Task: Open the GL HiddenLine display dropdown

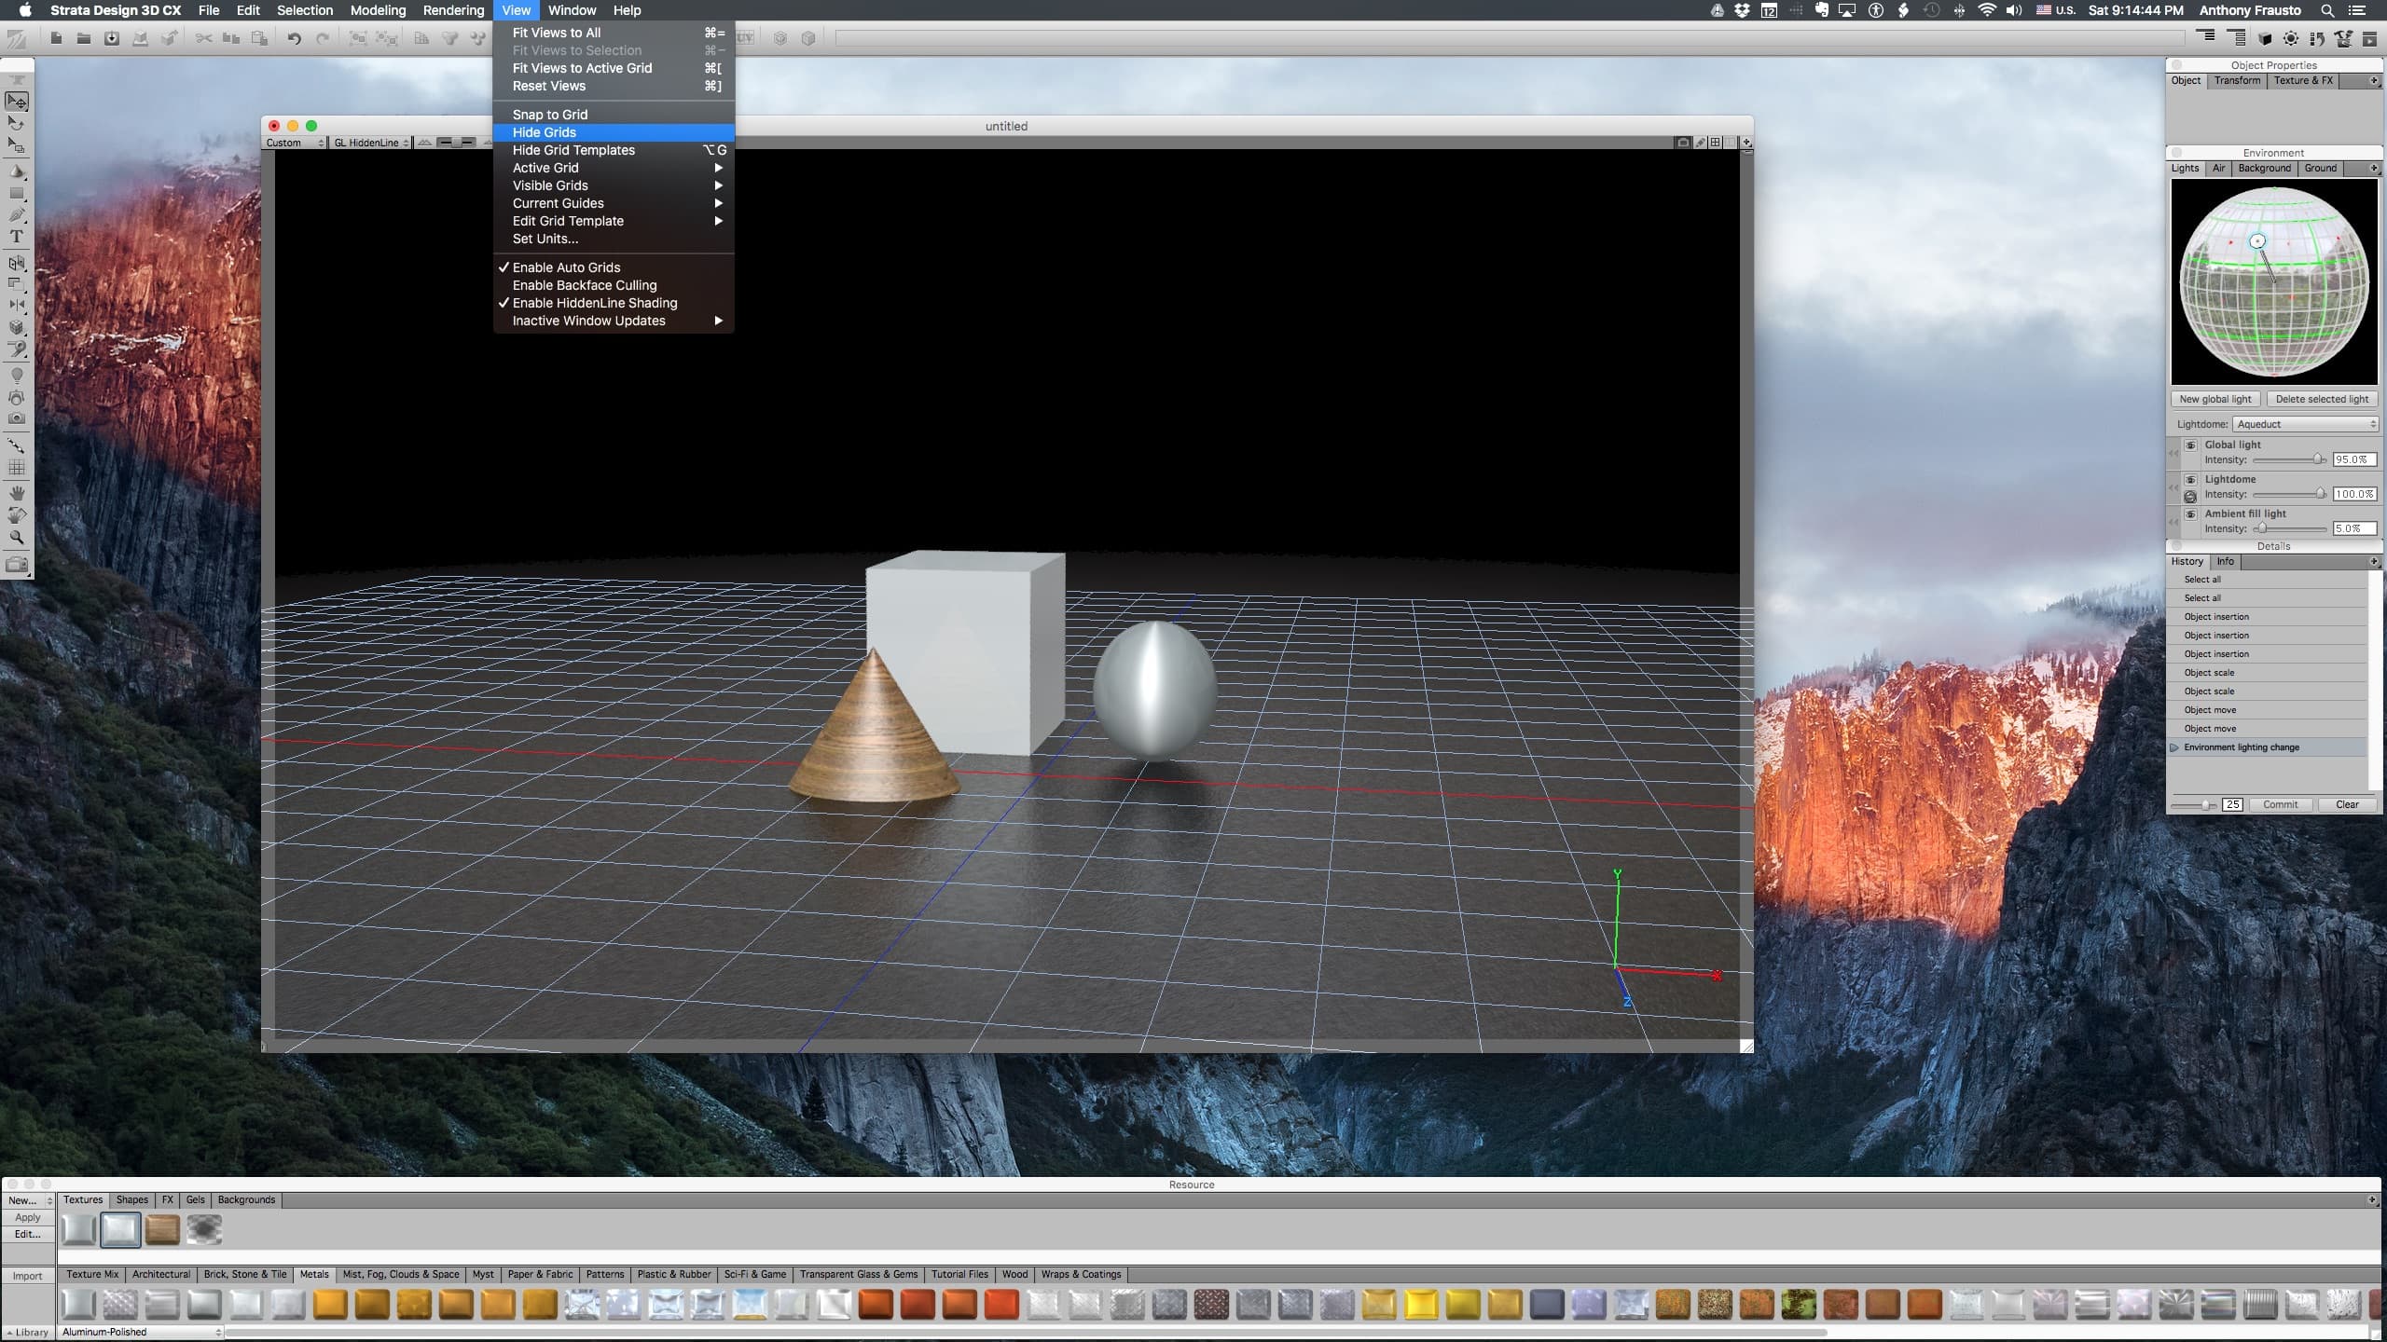Action: pos(371,143)
